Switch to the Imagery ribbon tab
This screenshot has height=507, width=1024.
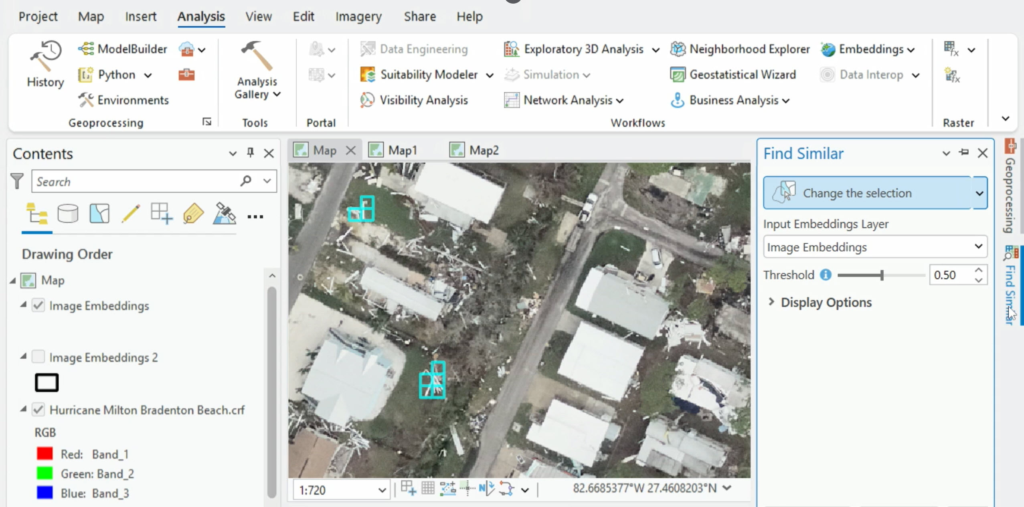[358, 16]
